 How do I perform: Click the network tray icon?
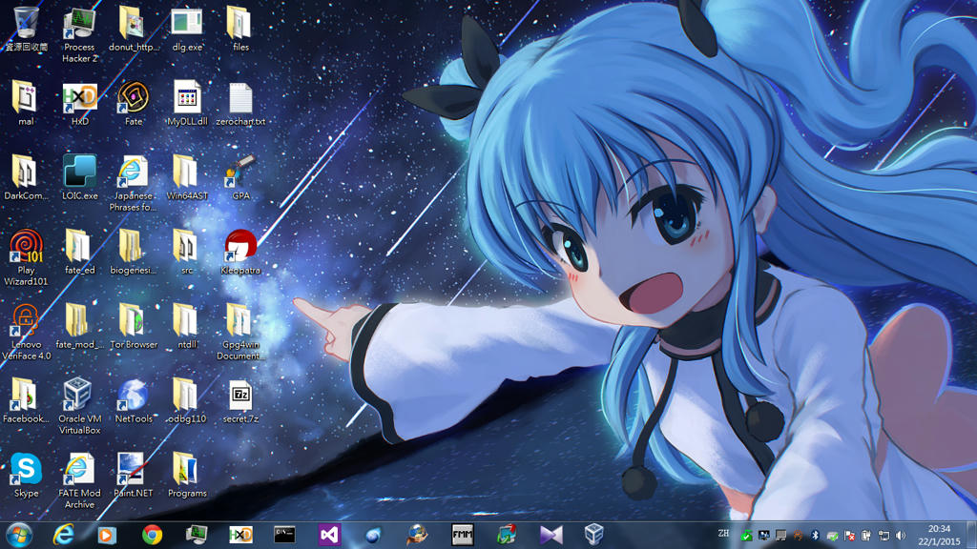[883, 536]
